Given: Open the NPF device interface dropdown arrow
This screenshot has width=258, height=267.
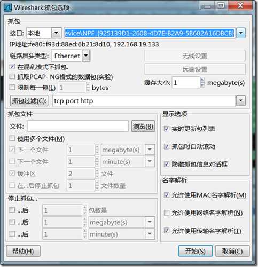Looking at the screenshot, I should [241, 33].
